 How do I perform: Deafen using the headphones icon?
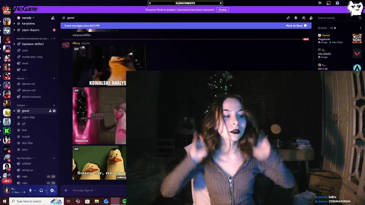coord(41,190)
